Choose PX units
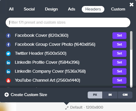 click(95, 95)
